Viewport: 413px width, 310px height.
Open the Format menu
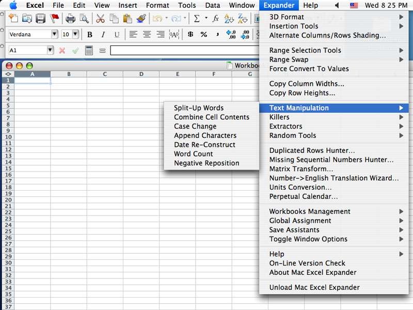[x=157, y=5]
